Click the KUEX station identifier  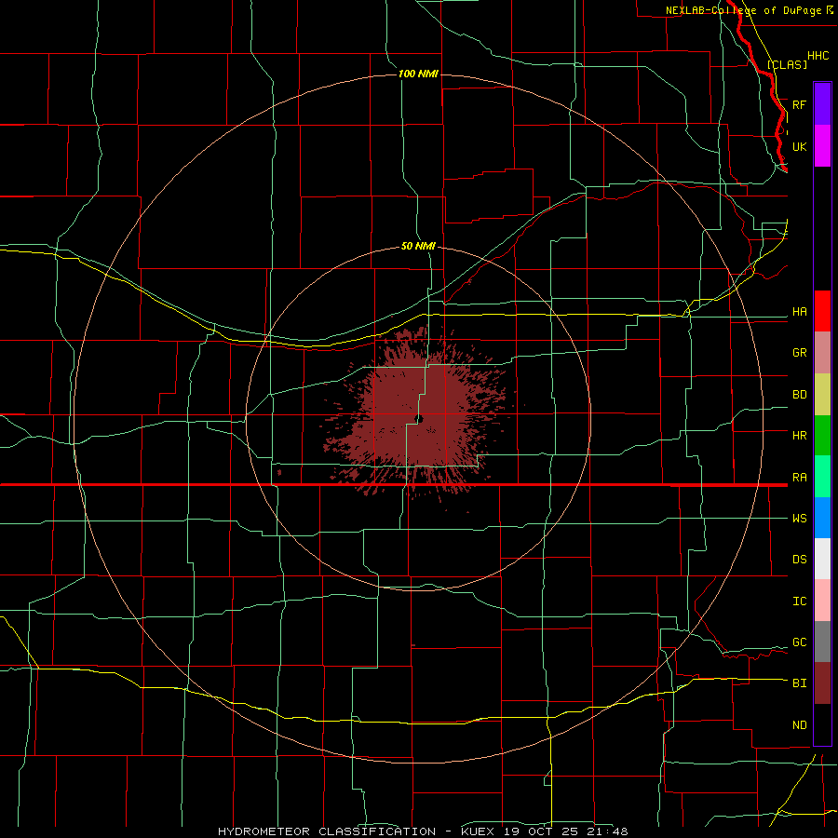(479, 831)
